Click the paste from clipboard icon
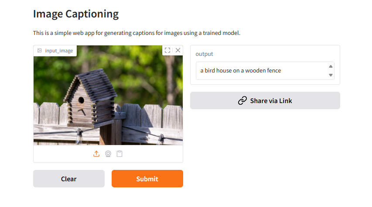The width and height of the screenshot is (372, 207). [119, 154]
